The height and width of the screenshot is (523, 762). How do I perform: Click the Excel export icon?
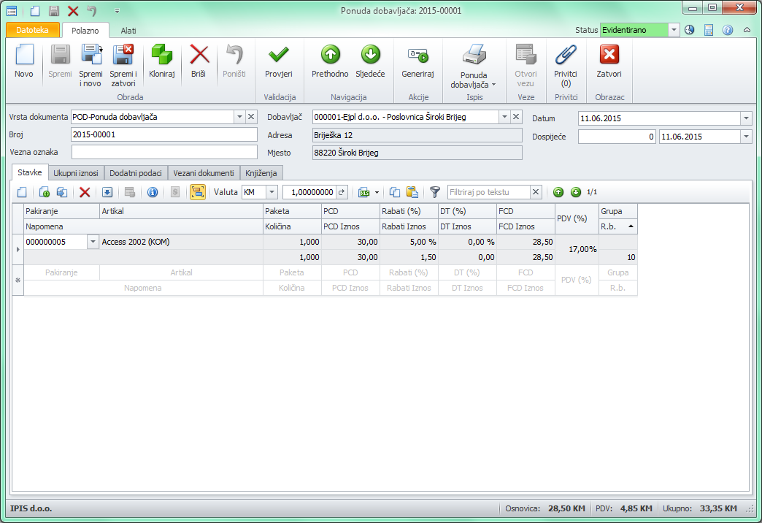(364, 192)
